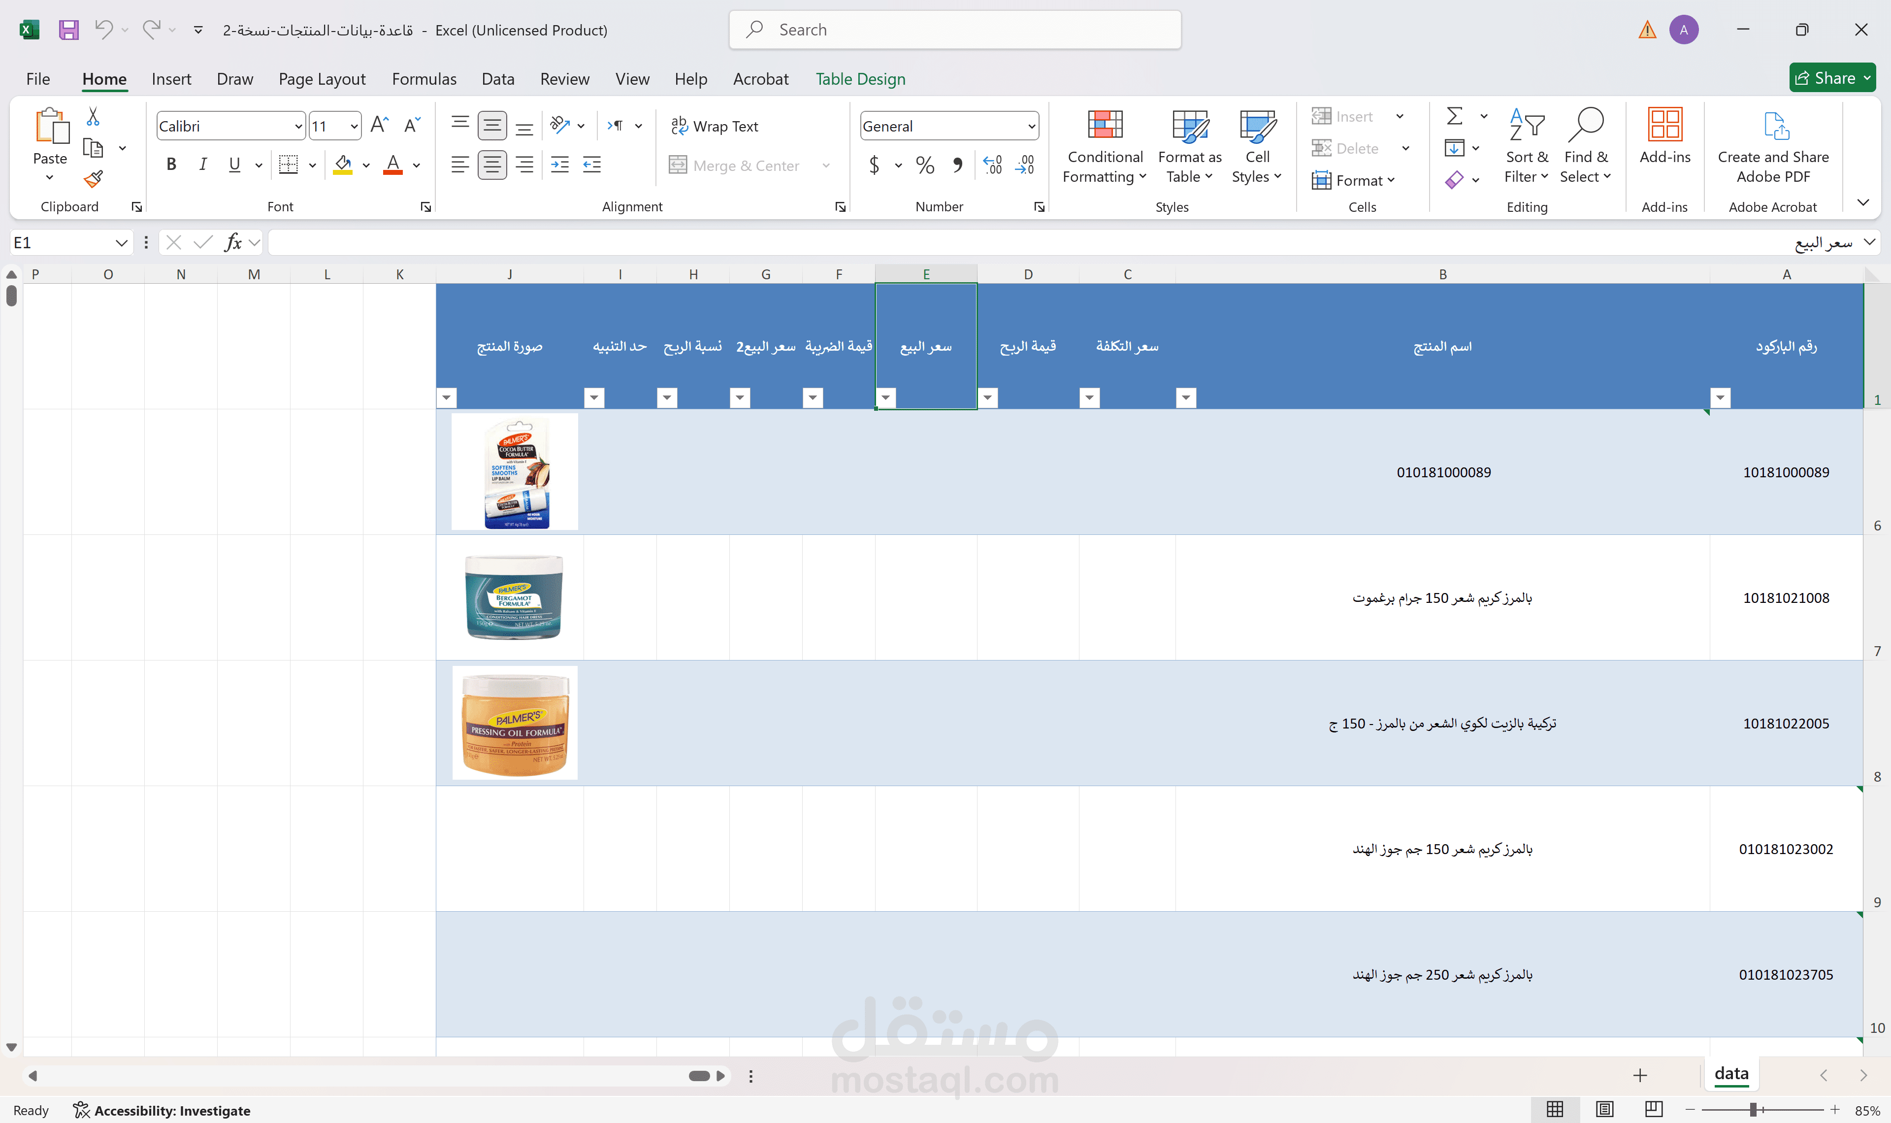Click the Cut scissors icon
Screen dimensions: 1891x1123
click(x=93, y=117)
